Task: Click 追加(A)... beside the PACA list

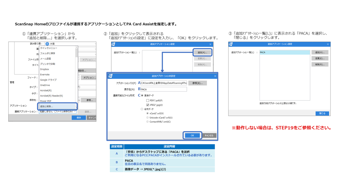Action: click(320, 52)
